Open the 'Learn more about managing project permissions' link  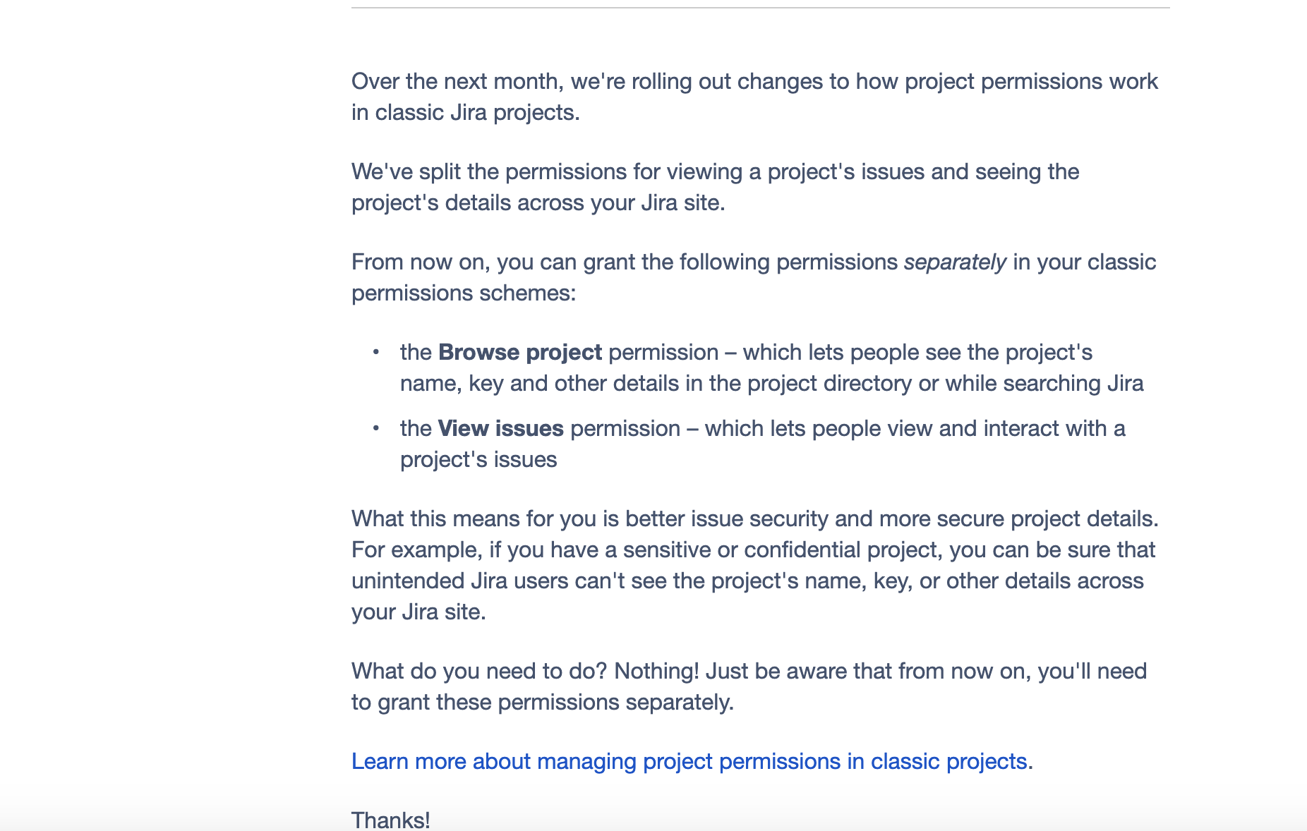689,762
